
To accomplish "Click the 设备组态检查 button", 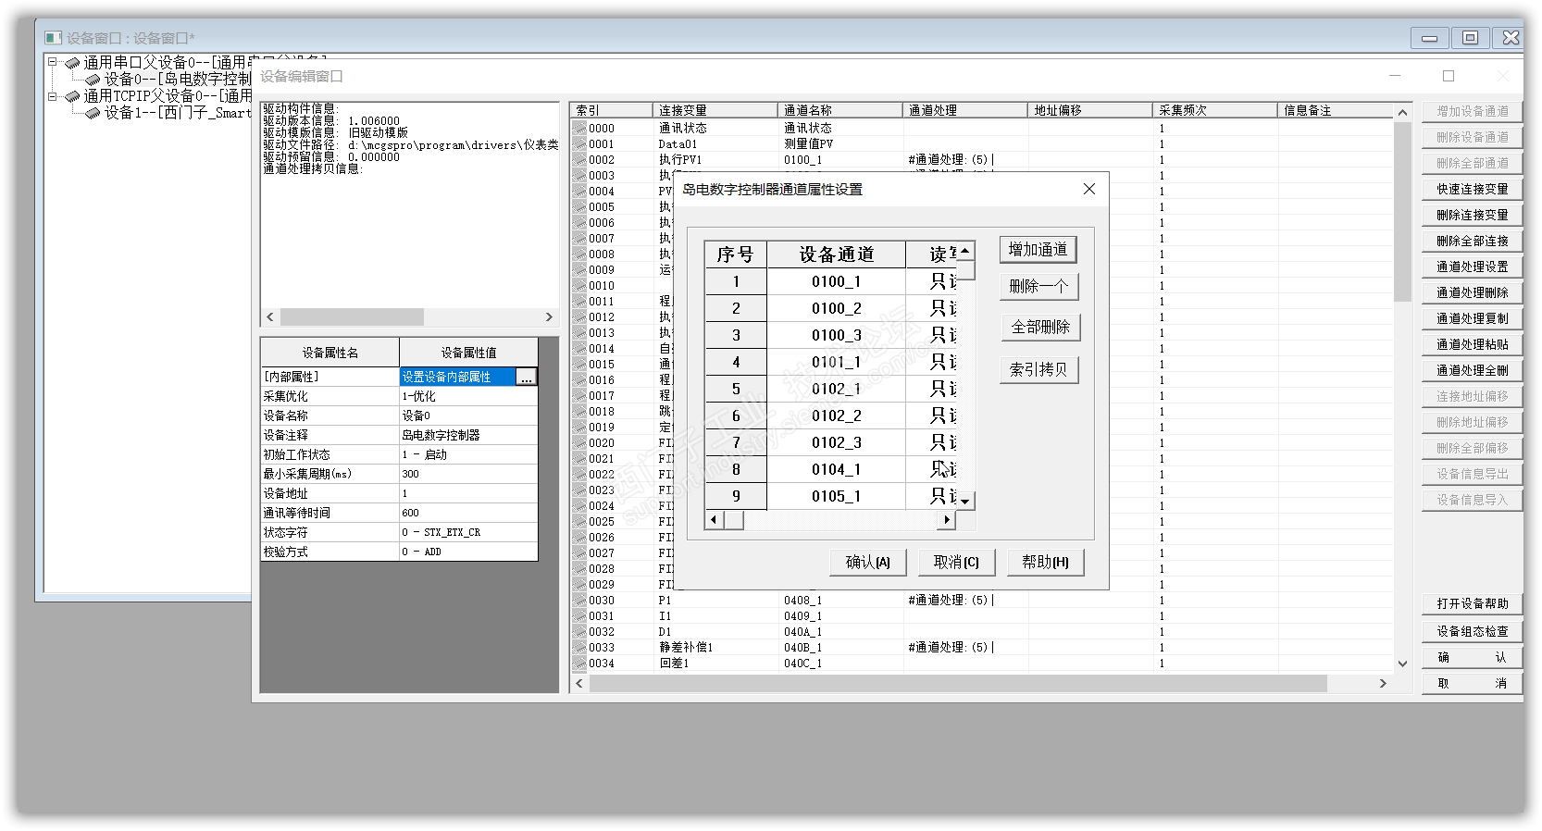I will 1472,631.
